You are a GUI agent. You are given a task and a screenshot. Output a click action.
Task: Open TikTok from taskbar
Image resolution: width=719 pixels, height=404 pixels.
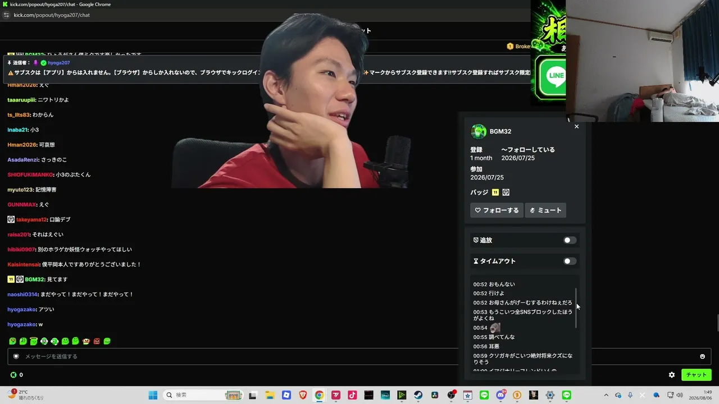tap(352, 395)
